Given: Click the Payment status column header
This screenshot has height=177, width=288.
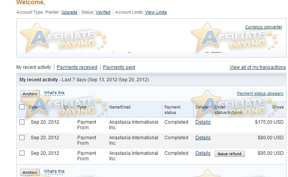Looking at the screenshot, I should coord(172,110).
